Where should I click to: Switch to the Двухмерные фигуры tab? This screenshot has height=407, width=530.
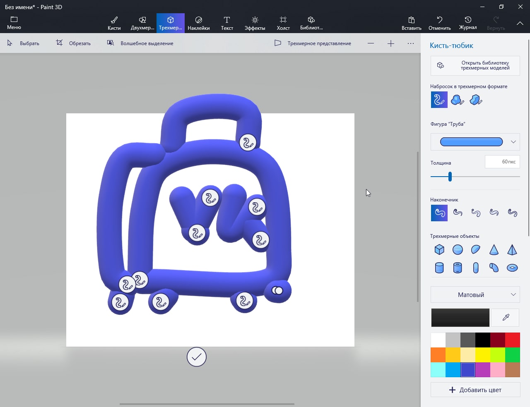[142, 23]
